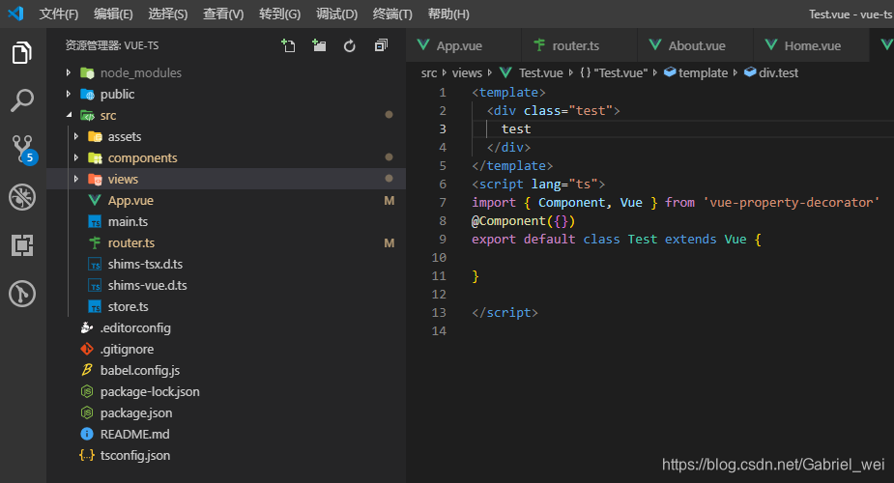
Task: Switch to the App.vue editor tab
Action: click(x=464, y=45)
